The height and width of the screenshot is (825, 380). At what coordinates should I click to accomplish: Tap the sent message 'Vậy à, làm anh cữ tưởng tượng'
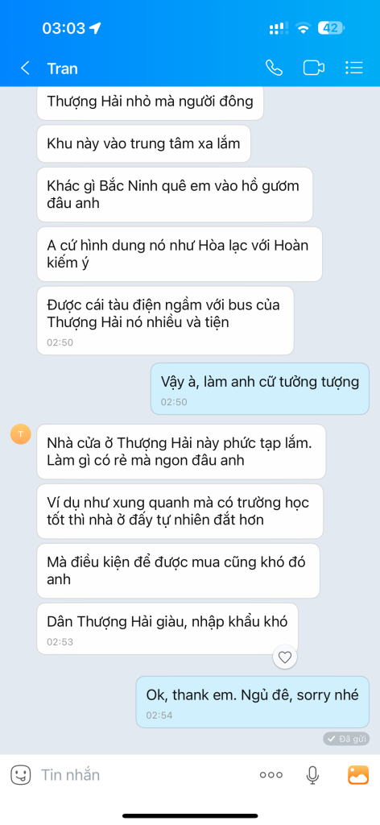tap(260, 389)
